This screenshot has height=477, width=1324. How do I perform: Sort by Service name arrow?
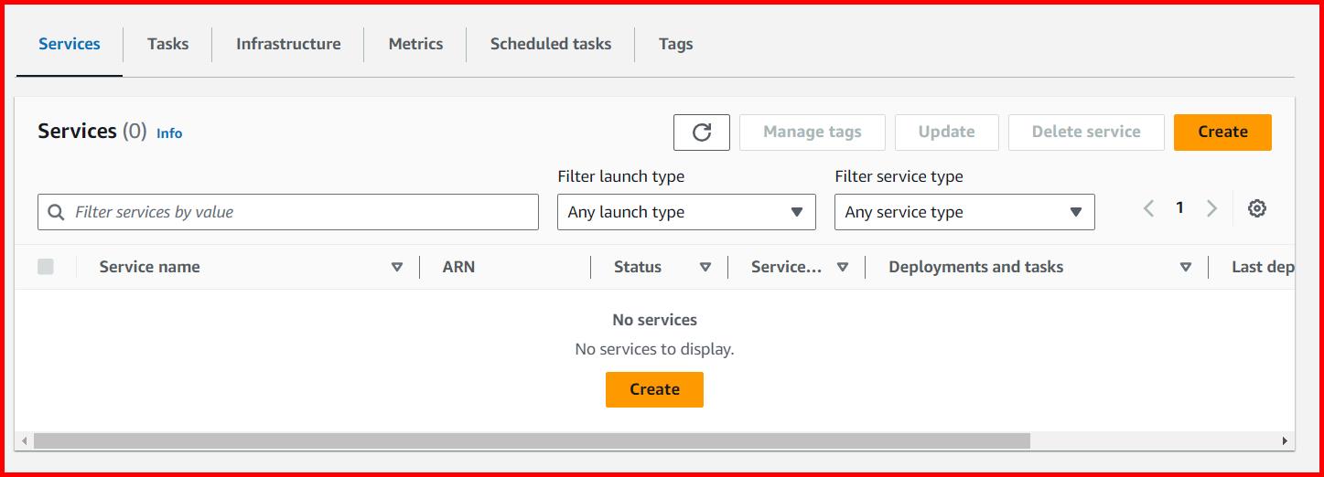click(397, 267)
